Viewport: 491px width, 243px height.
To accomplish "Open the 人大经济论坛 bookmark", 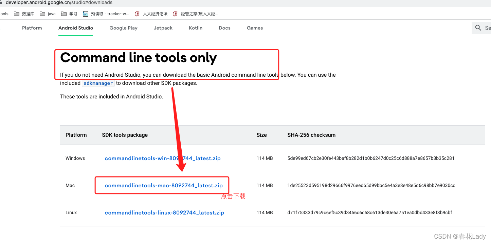I will tap(151, 14).
